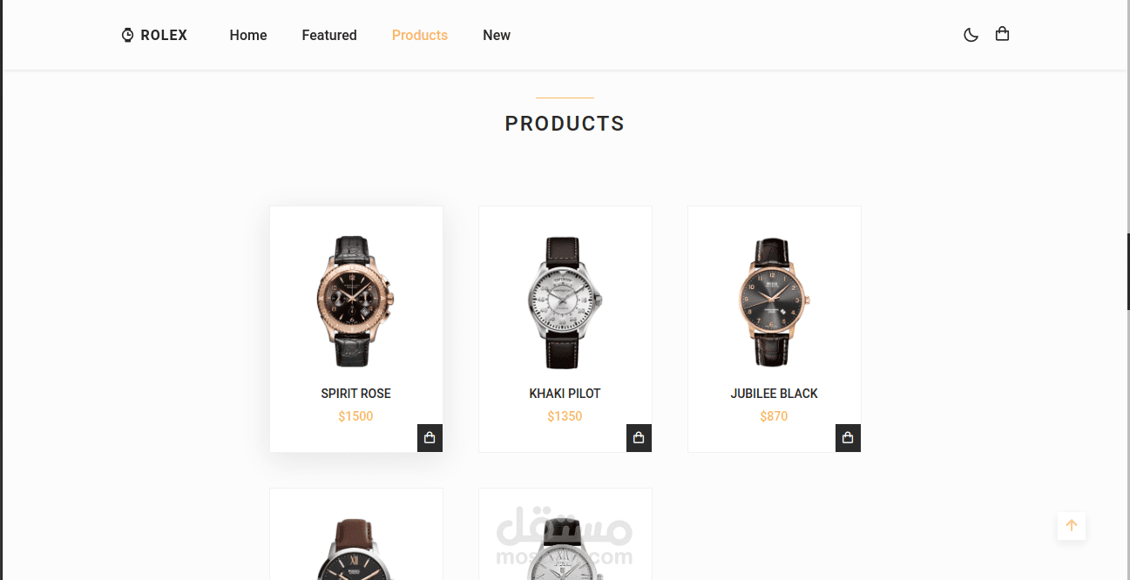Open the New navigation link
This screenshot has height=580, width=1130.
pyautogui.click(x=497, y=35)
